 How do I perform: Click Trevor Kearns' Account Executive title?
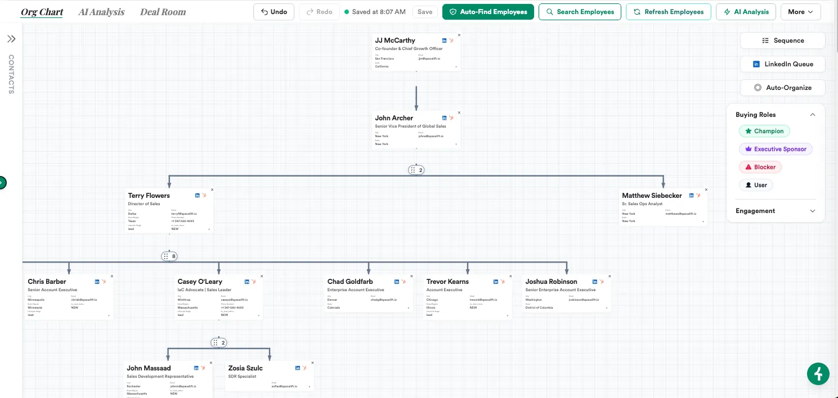[x=444, y=290]
